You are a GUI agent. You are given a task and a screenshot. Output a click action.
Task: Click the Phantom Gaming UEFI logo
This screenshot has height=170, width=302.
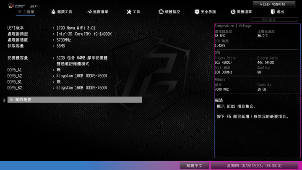click(x=23, y=6)
